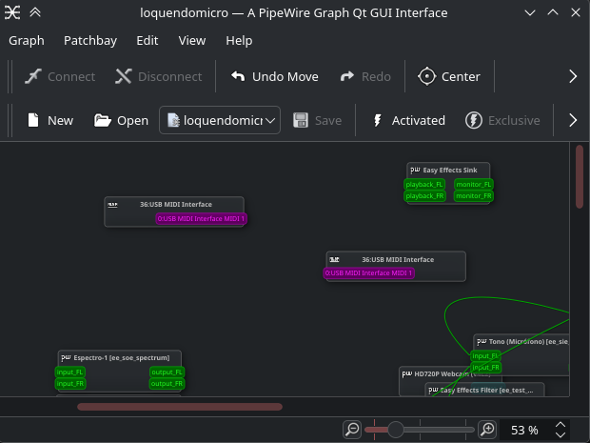
Task: Toggle the Exclusive patchbay mode
Action: click(x=502, y=121)
